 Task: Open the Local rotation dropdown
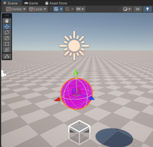(x=38, y=9)
